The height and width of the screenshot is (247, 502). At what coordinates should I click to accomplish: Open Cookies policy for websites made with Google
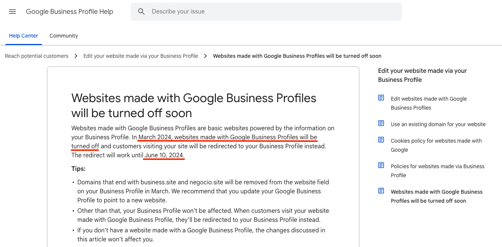pos(436,145)
